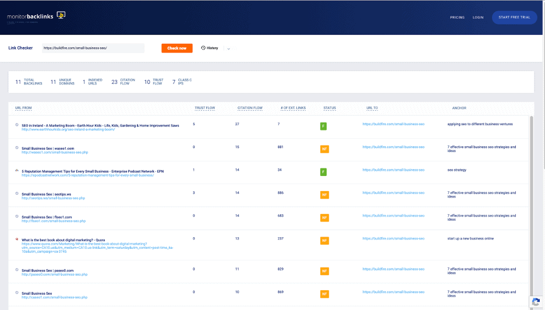Click the reCAPTCHA badge in the bottom corner

tap(536, 301)
